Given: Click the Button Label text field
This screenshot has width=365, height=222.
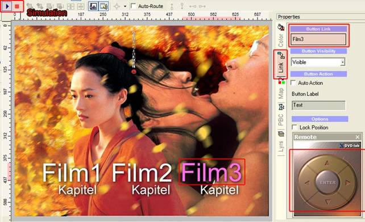Looking at the screenshot, I should coord(318,105).
